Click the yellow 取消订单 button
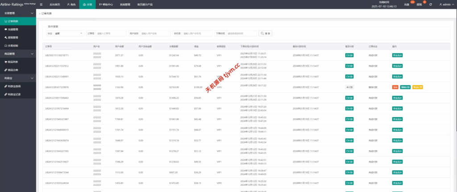Screen dimensions: 457x192 (x=418, y=87)
